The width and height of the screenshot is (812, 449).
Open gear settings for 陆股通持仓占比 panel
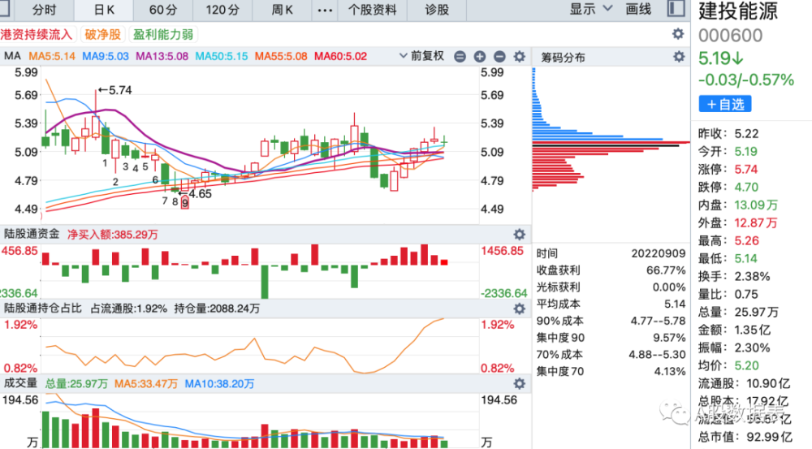[x=519, y=309]
